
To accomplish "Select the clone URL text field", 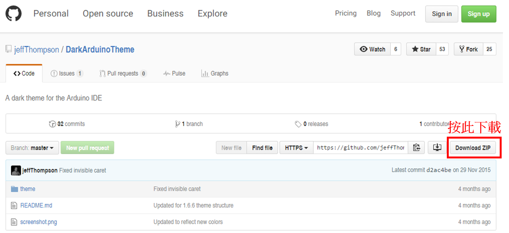I will tap(360, 148).
